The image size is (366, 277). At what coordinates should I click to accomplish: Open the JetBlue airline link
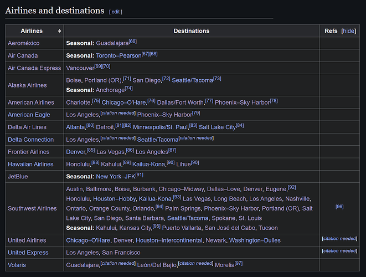(18, 177)
